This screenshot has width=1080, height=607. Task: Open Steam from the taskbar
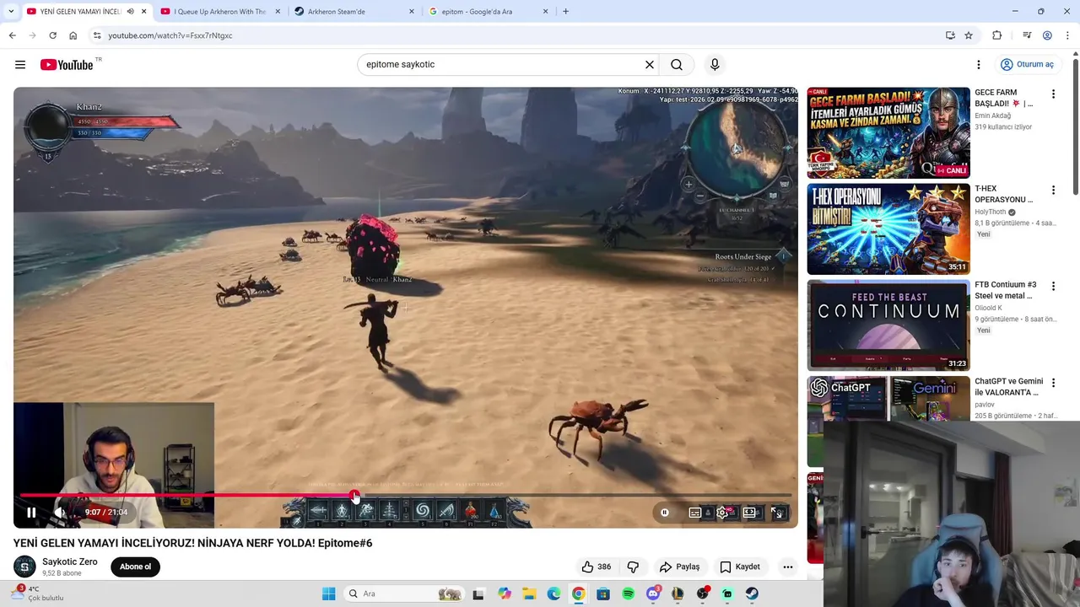coord(752,594)
